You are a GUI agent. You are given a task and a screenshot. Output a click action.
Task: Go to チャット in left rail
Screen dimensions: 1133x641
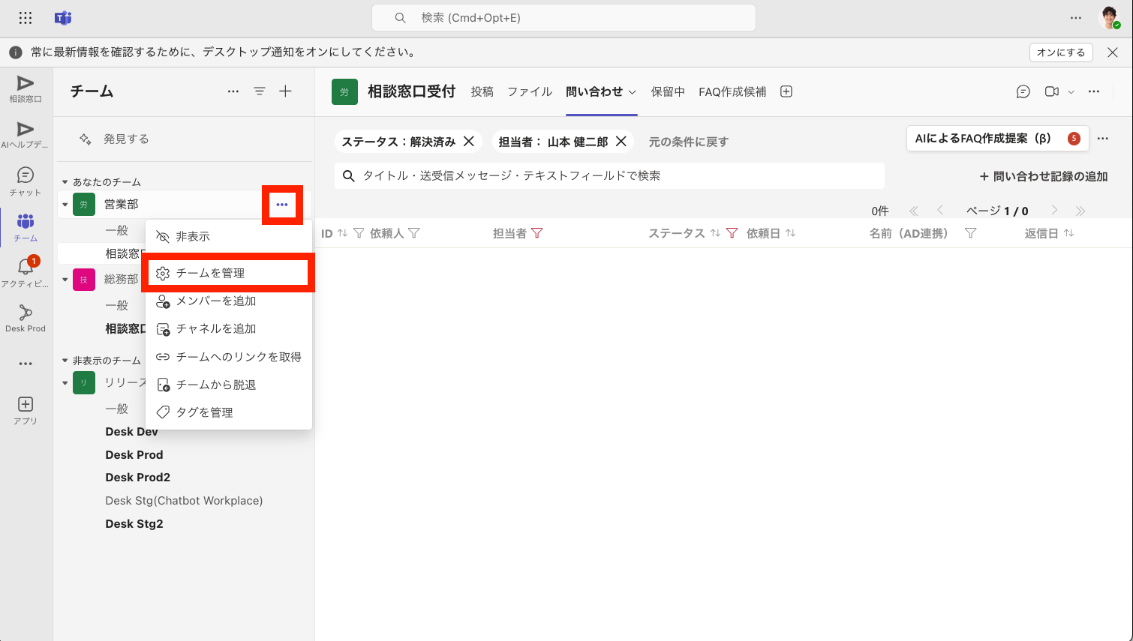pos(26,181)
